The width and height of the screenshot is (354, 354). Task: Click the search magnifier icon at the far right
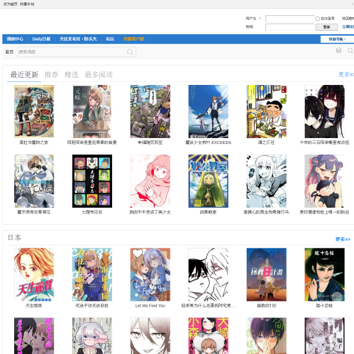pos(350,51)
